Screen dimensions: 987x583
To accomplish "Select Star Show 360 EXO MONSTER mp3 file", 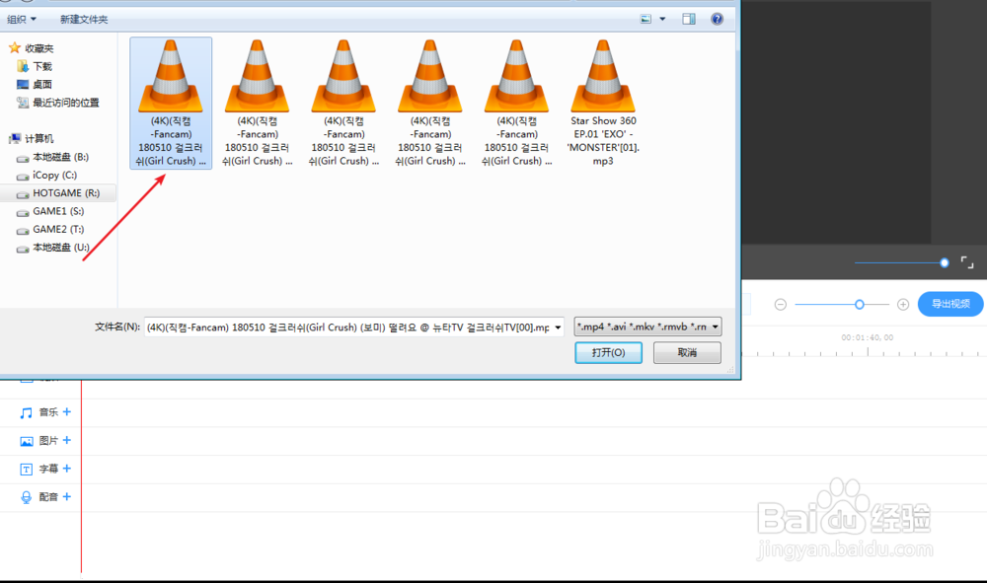I will 603,103.
